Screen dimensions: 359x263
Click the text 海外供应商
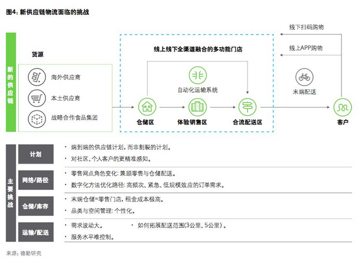tap(66, 77)
